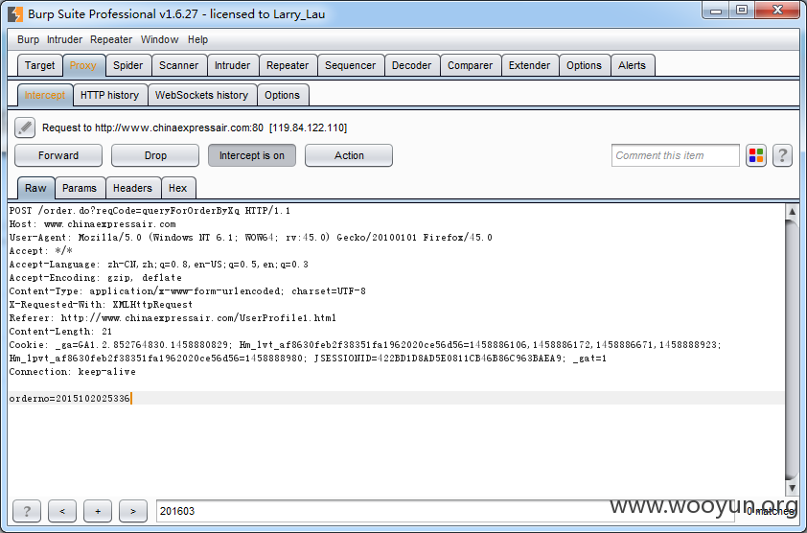Image resolution: width=807 pixels, height=533 pixels.
Task: Click the help icon beside comment field
Action: [x=782, y=155]
